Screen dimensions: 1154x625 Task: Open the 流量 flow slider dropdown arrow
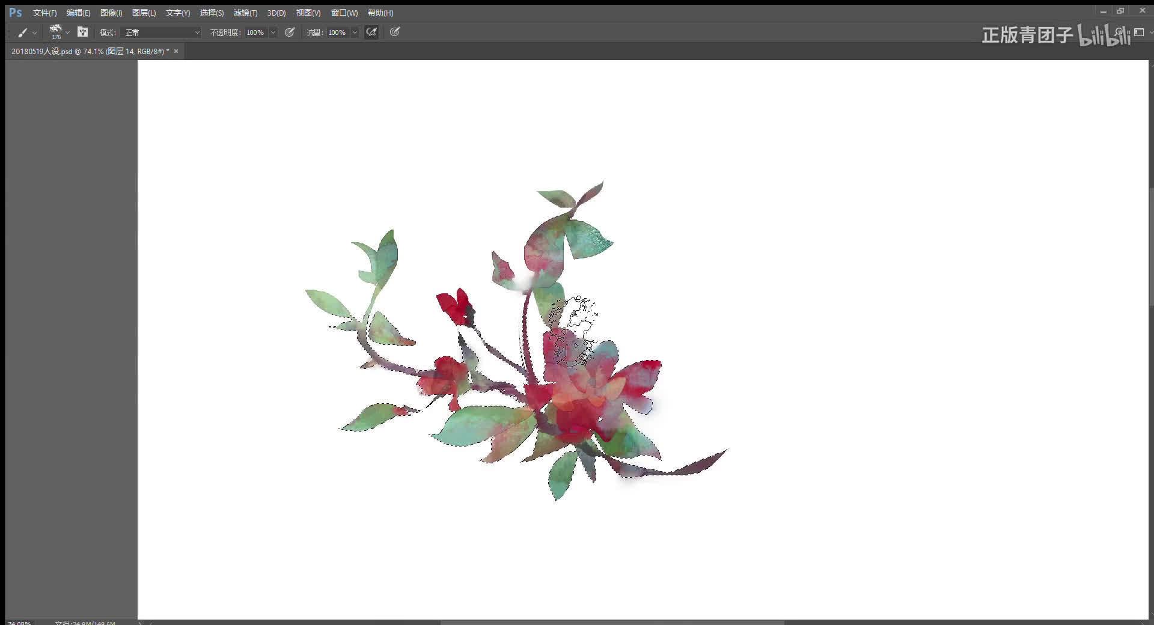pos(355,32)
